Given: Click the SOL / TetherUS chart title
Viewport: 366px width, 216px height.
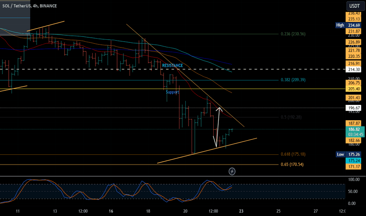Looking at the screenshot, I should pos(29,6).
